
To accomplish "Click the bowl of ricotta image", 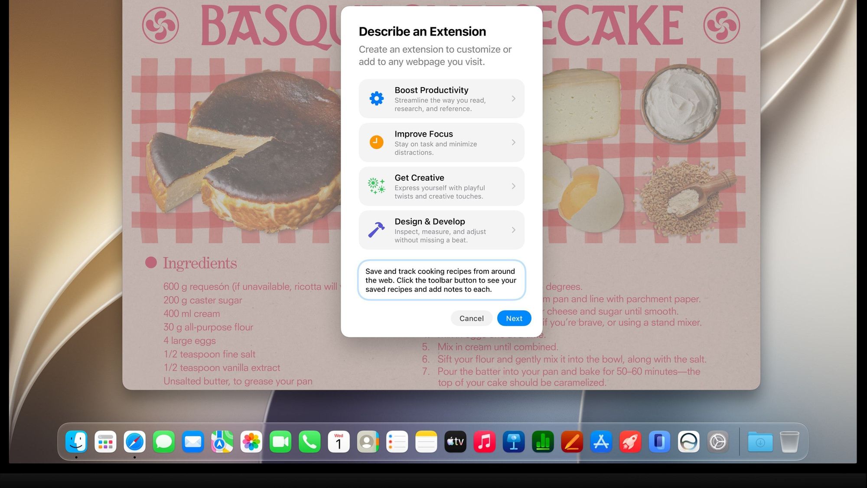I will pos(680,104).
